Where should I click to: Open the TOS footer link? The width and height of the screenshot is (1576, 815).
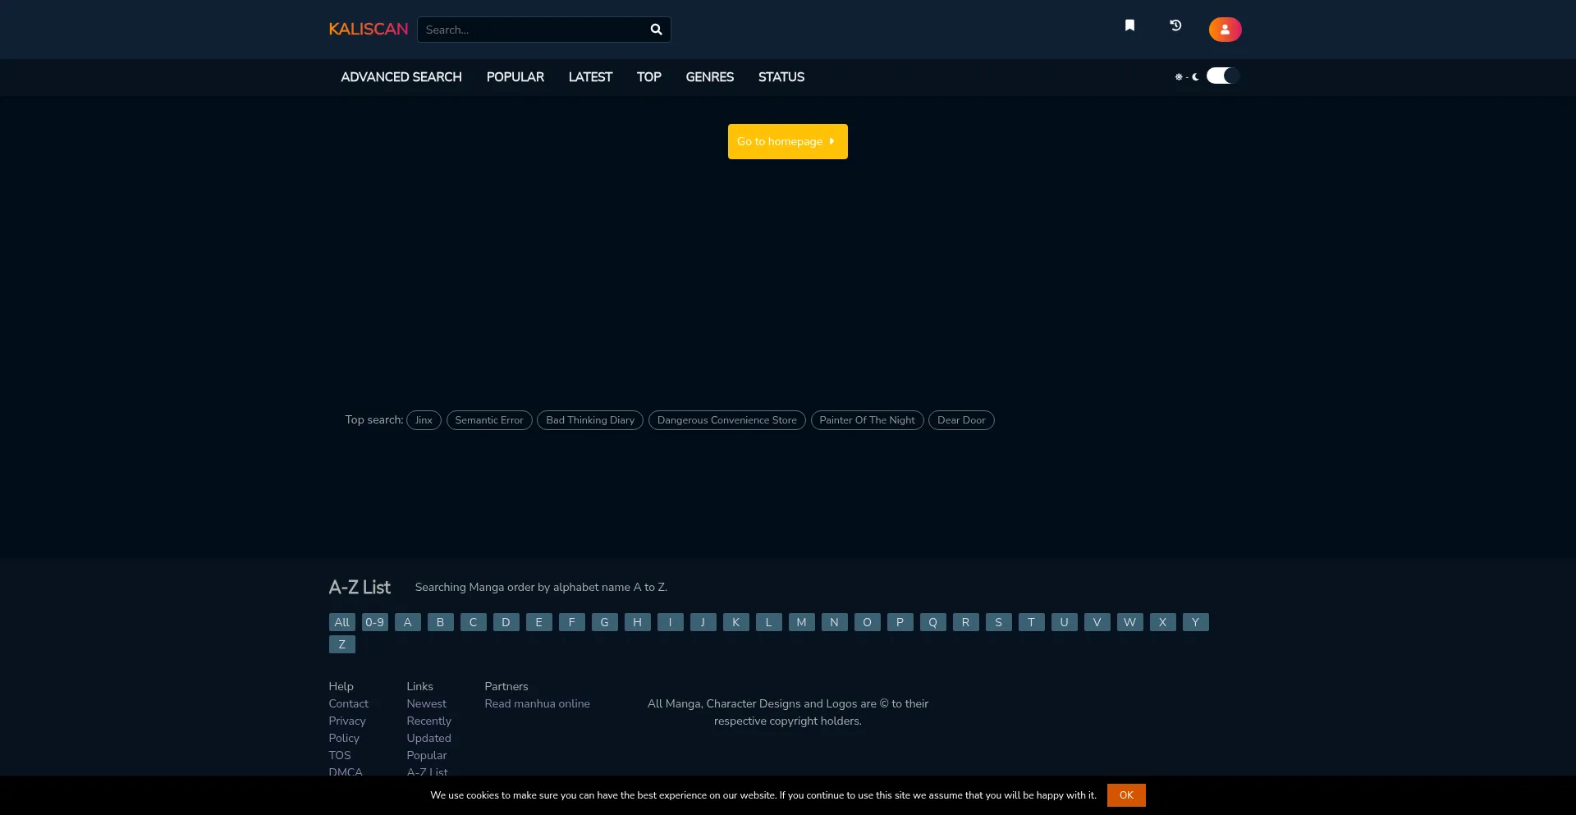(x=340, y=756)
